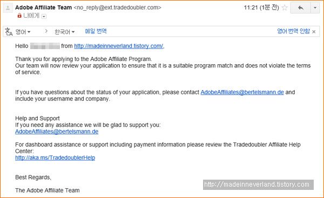Click 영어 번역 안함 to disable translation
Screen dimensions: 324x198
click(293, 31)
